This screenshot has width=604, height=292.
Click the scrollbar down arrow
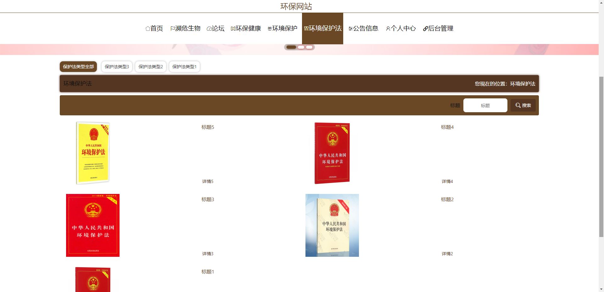601,289
